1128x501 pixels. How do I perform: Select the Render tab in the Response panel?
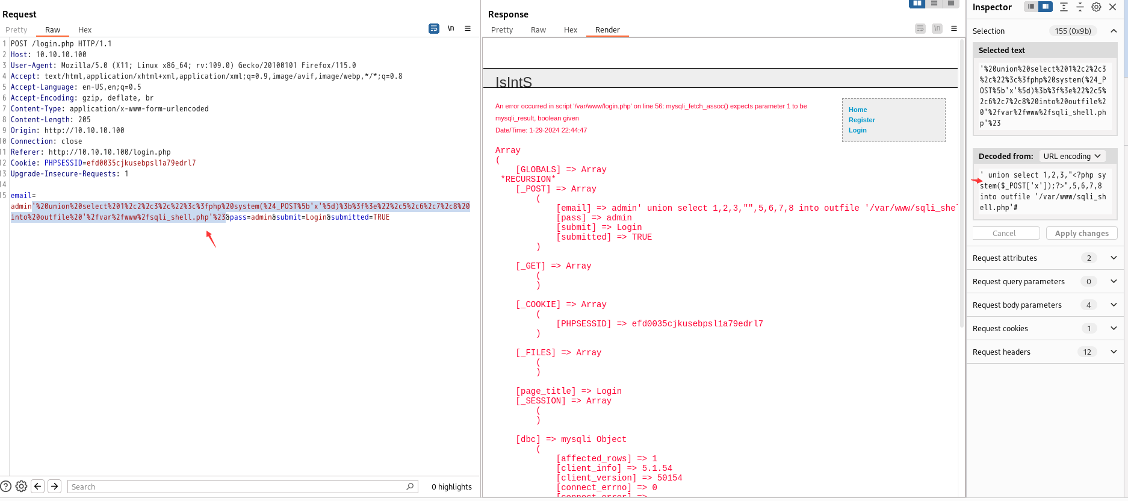(x=607, y=30)
